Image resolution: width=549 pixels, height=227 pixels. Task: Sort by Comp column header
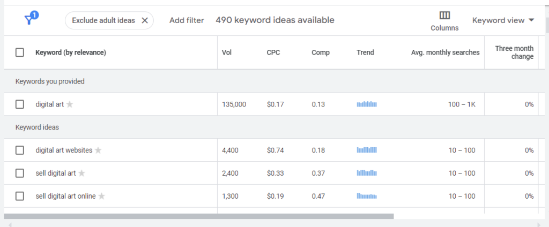[x=321, y=53]
